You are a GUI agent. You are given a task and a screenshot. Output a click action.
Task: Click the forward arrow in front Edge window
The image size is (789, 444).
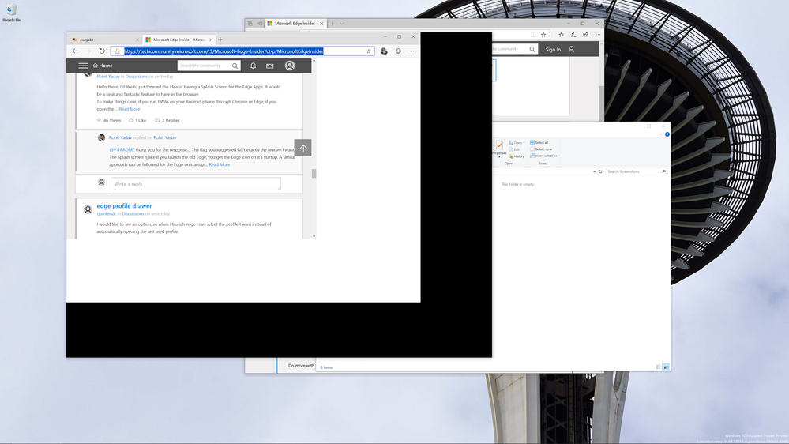[x=88, y=51]
